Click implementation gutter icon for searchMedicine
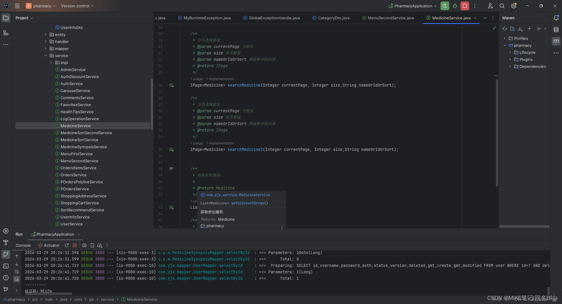Image resolution: width=562 pixels, height=304 pixels. click(172, 85)
